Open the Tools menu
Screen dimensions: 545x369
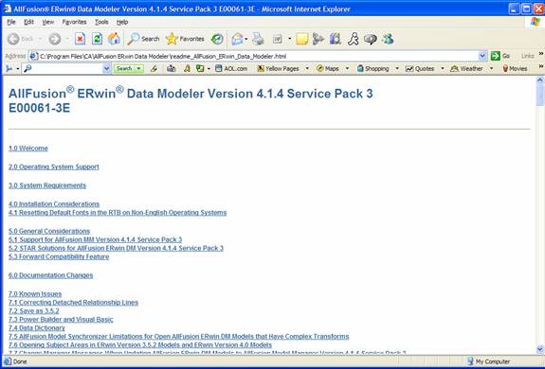101,22
